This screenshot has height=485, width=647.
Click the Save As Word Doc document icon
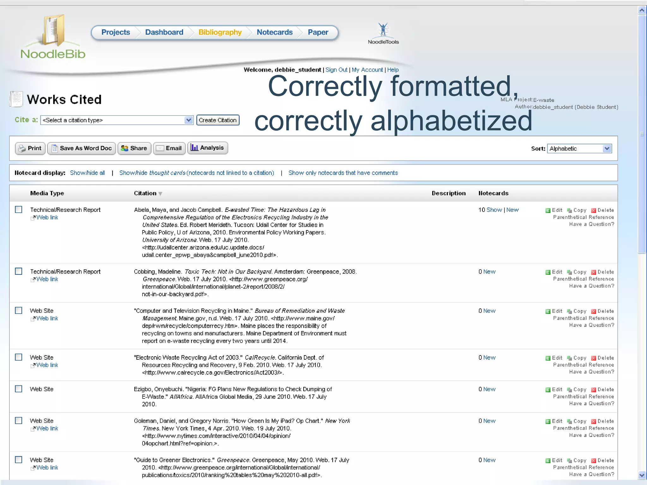[x=55, y=148]
